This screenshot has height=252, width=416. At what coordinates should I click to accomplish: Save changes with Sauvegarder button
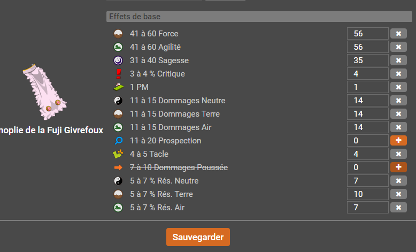point(198,237)
